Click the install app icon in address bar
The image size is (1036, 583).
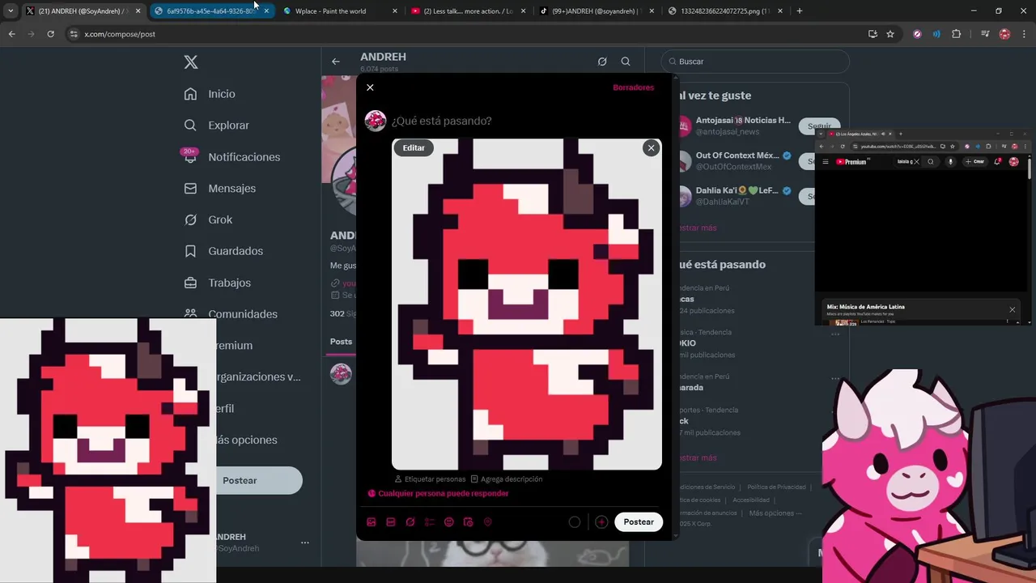(873, 34)
